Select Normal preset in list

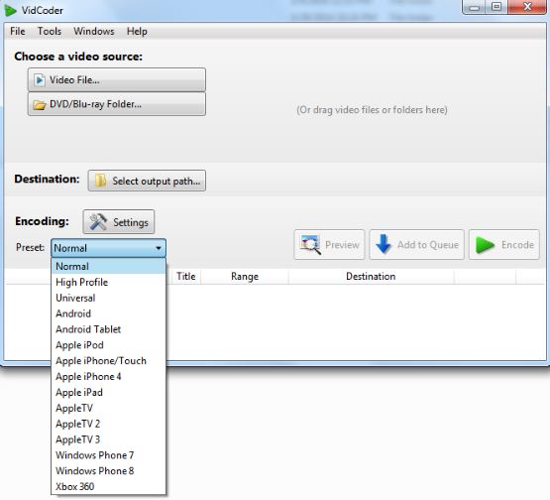[x=109, y=266]
